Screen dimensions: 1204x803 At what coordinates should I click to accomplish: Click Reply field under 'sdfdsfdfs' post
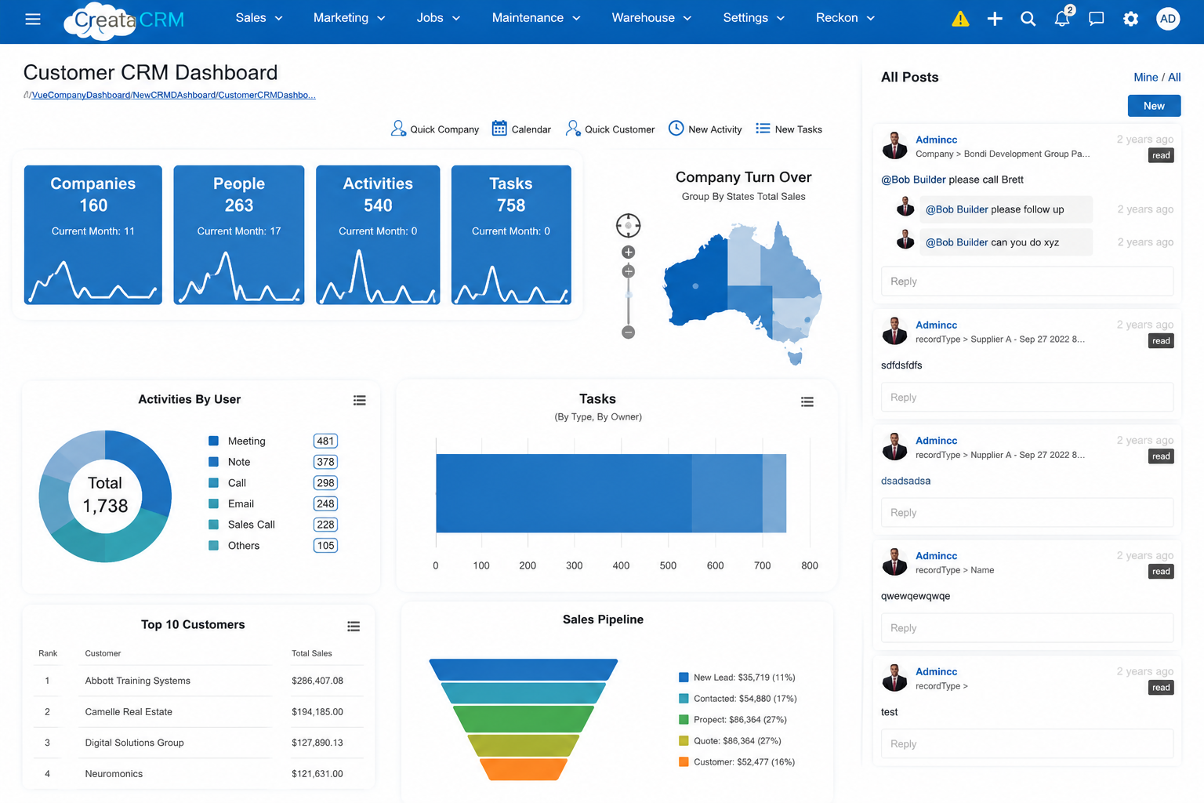pyautogui.click(x=1027, y=398)
